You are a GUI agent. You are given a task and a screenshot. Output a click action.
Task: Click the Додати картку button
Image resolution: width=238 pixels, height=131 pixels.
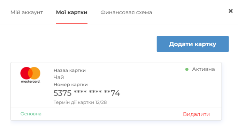coord(193,44)
